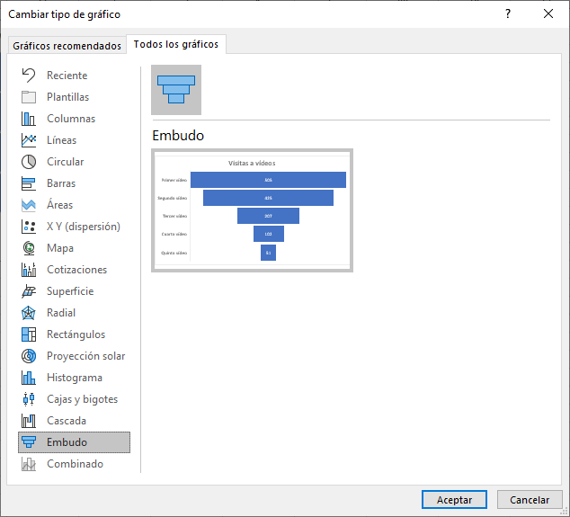Pick the Mapa chart icon
This screenshot has height=517, width=570.
[x=29, y=248]
